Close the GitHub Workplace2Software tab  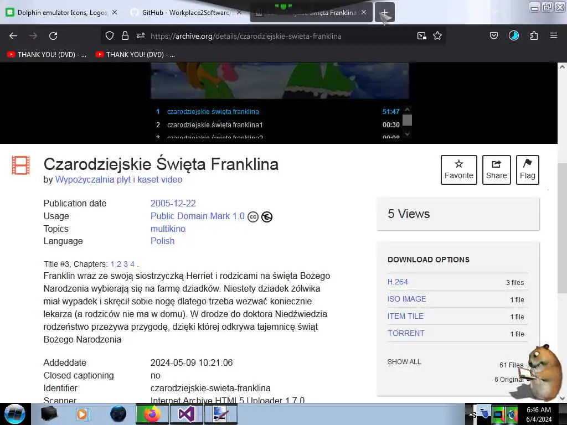[239, 12]
